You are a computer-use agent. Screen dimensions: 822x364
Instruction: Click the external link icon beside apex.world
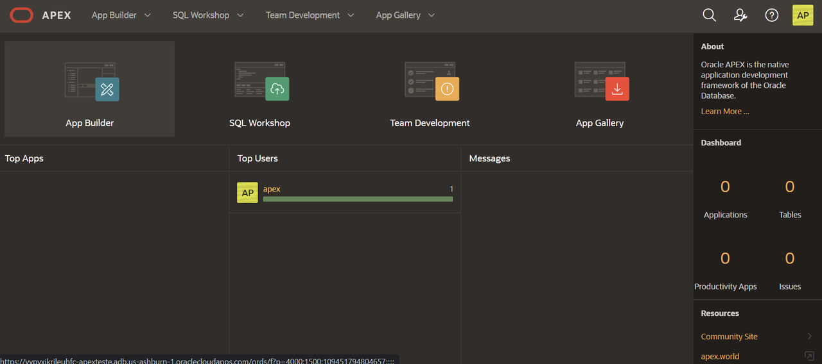[809, 356]
